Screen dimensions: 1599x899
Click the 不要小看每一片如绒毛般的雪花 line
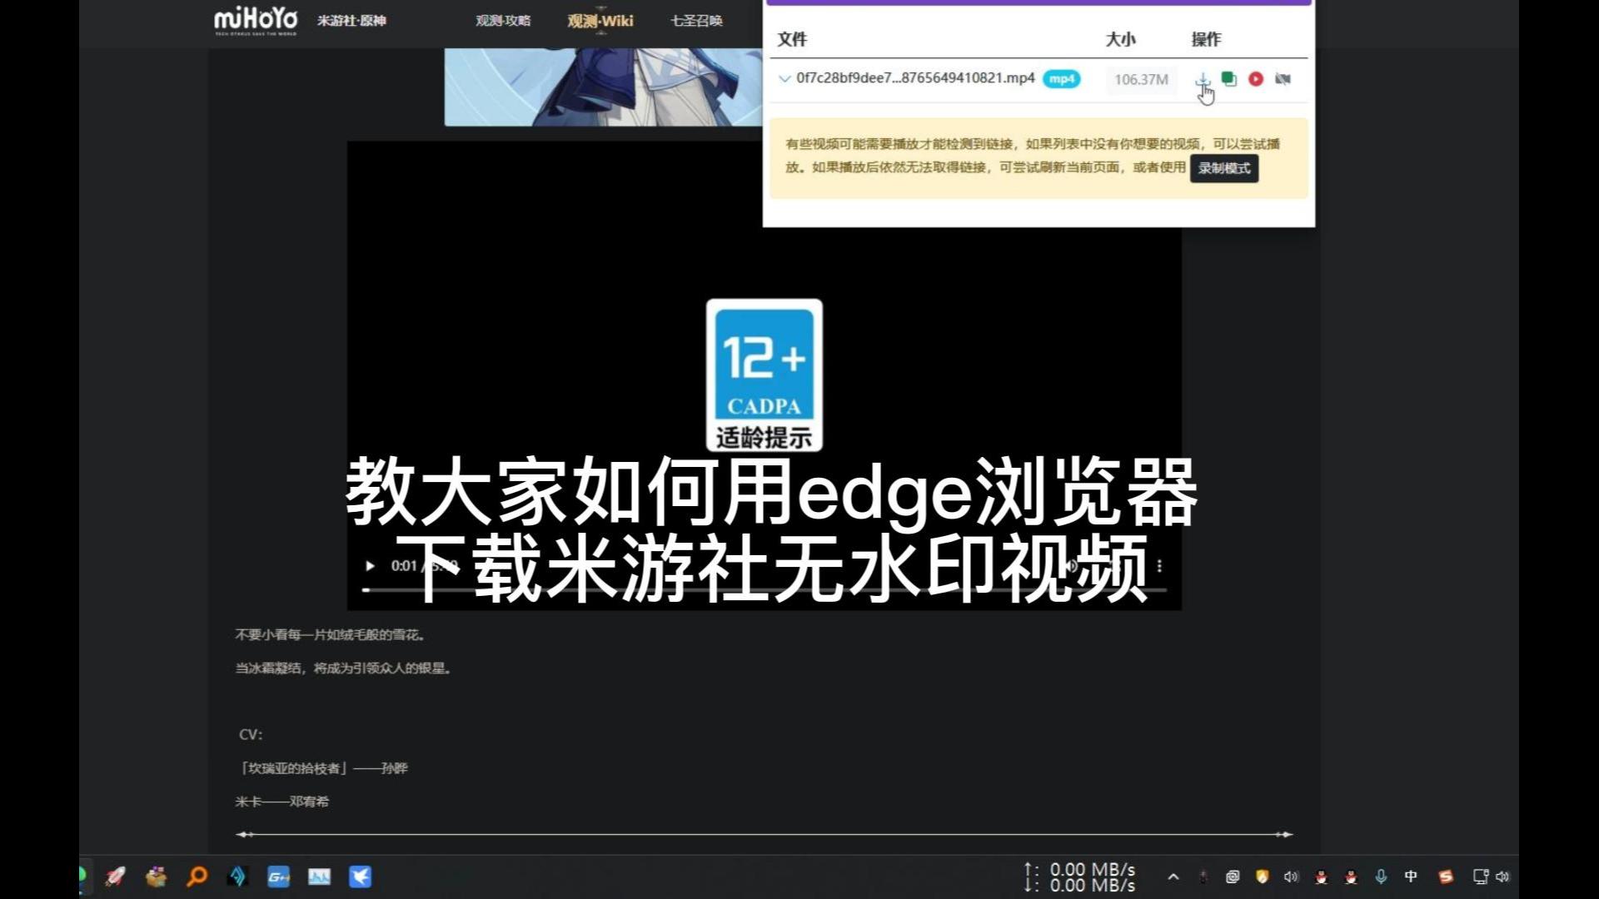pos(331,635)
